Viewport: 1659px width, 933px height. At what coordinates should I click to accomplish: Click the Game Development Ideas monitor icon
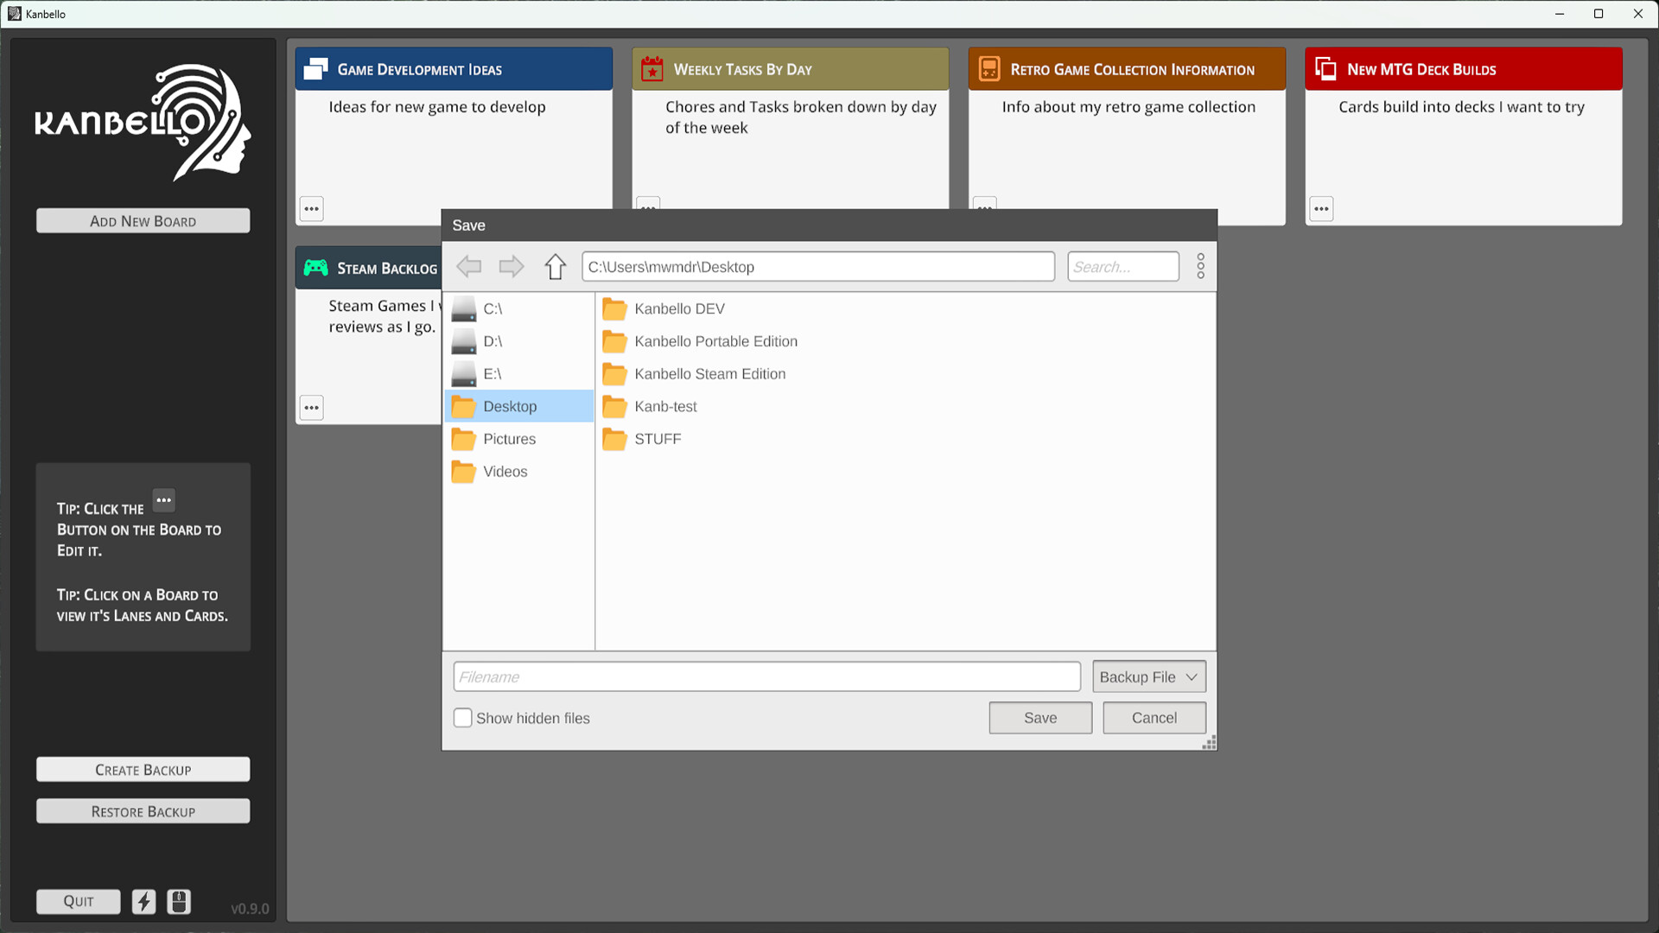[315, 68]
